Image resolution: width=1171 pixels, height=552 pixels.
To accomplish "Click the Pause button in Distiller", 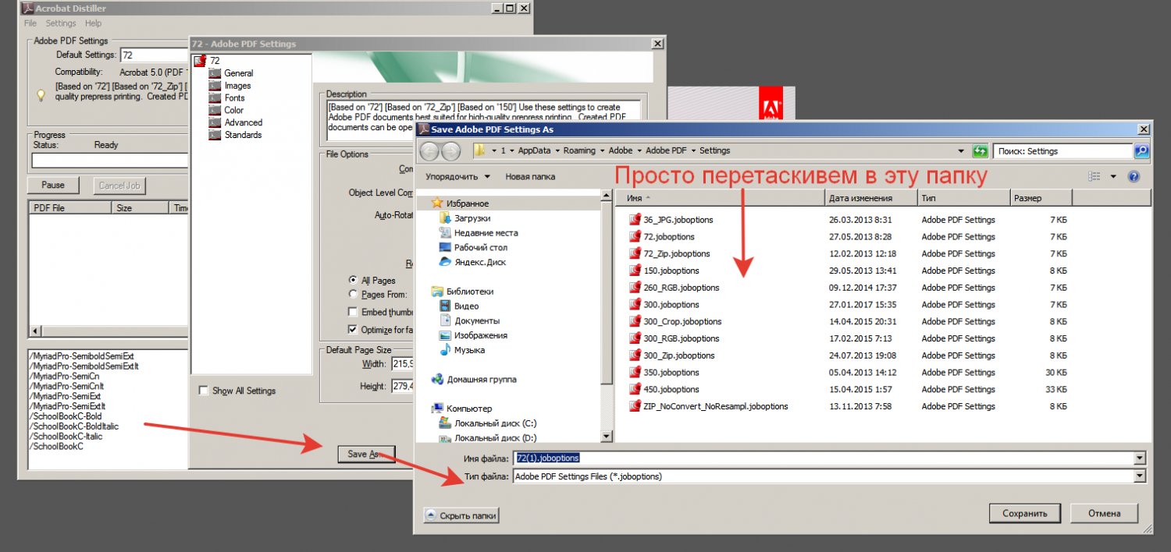I will coord(53,186).
